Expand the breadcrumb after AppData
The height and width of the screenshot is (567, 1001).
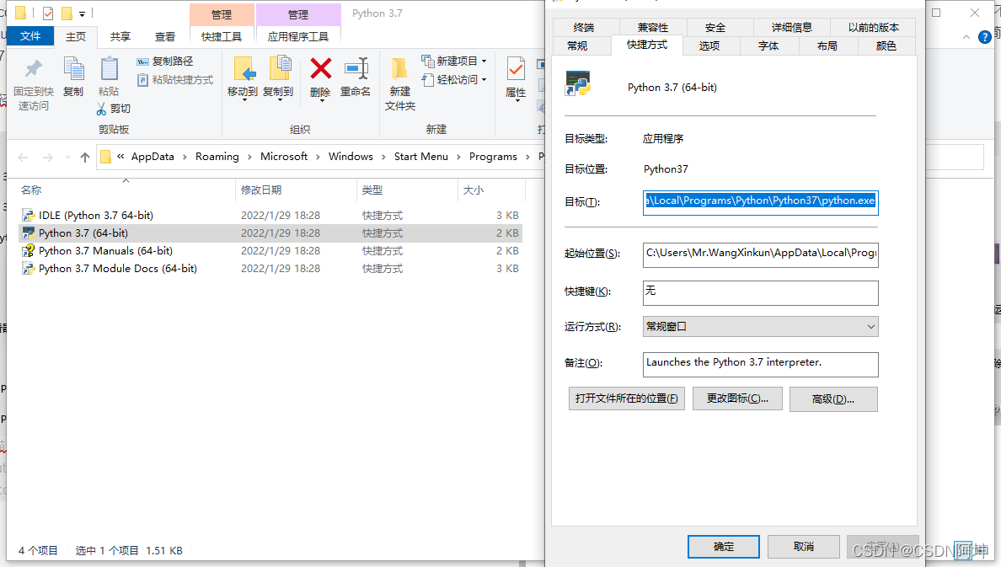[185, 157]
